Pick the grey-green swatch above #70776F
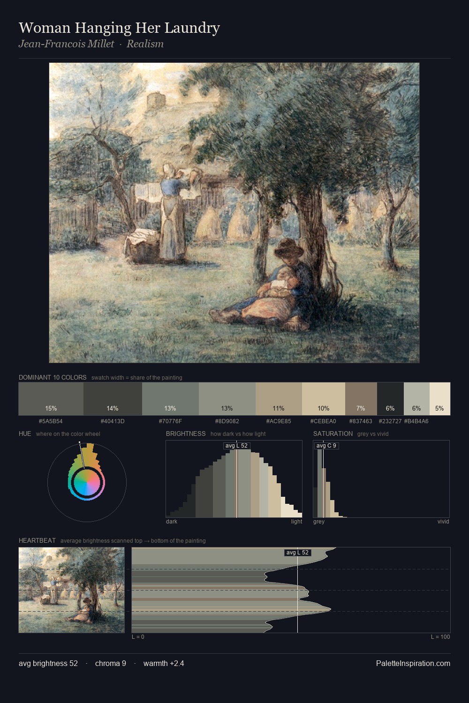Image resolution: width=469 pixels, height=703 pixels. pyautogui.click(x=170, y=399)
